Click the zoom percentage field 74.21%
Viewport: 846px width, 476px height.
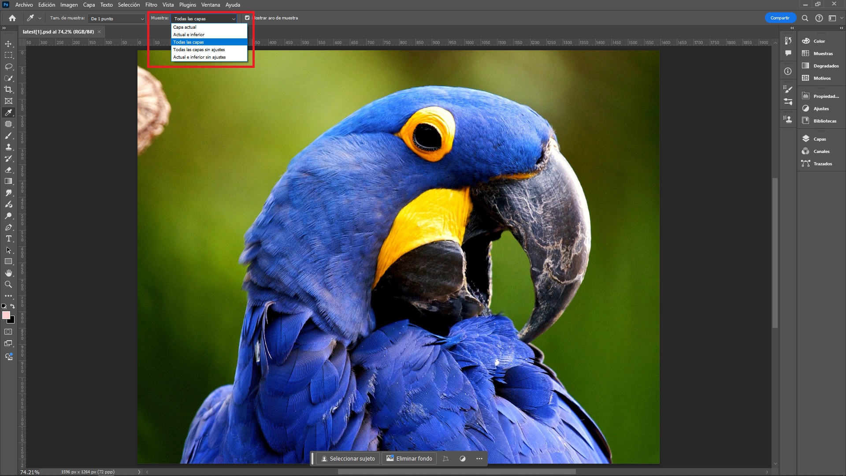[30, 472]
